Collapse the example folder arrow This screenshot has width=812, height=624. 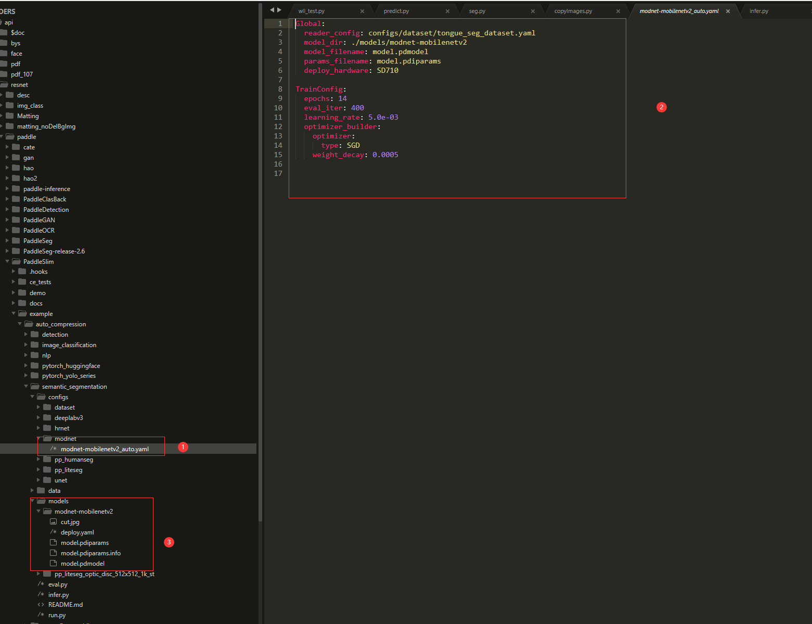click(x=14, y=313)
